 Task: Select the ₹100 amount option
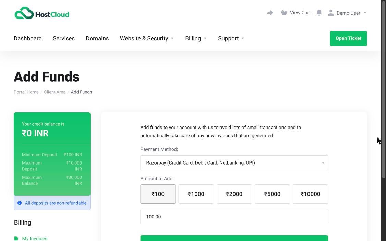158,194
